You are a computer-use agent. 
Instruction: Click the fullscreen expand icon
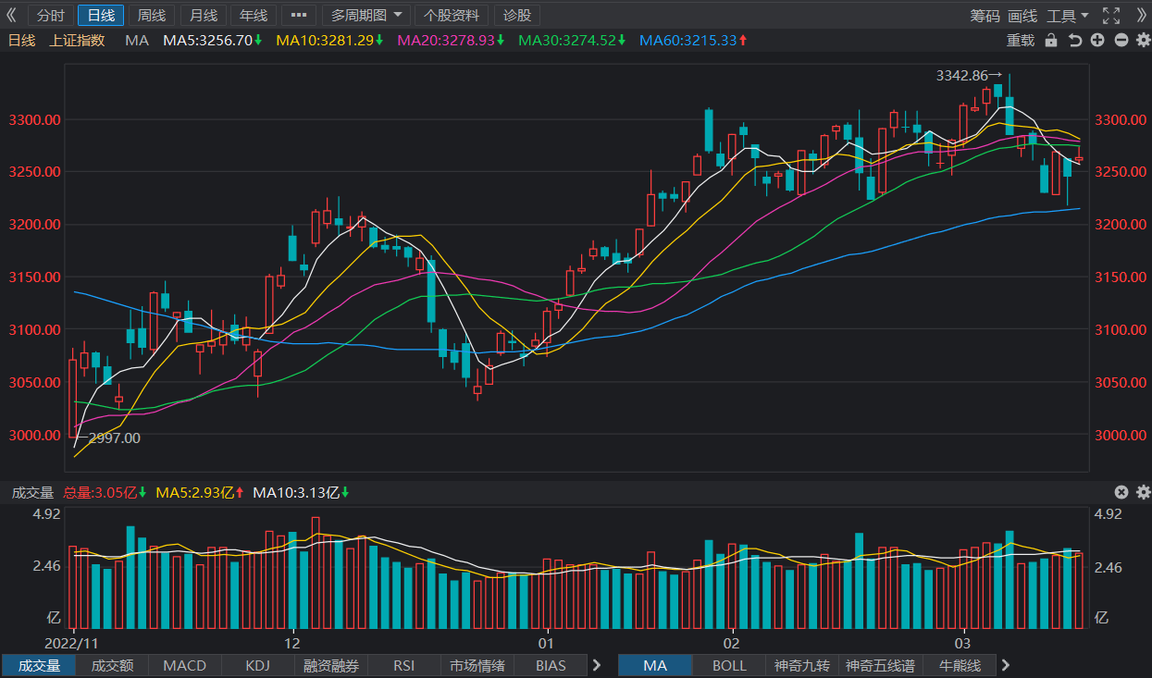(1111, 16)
